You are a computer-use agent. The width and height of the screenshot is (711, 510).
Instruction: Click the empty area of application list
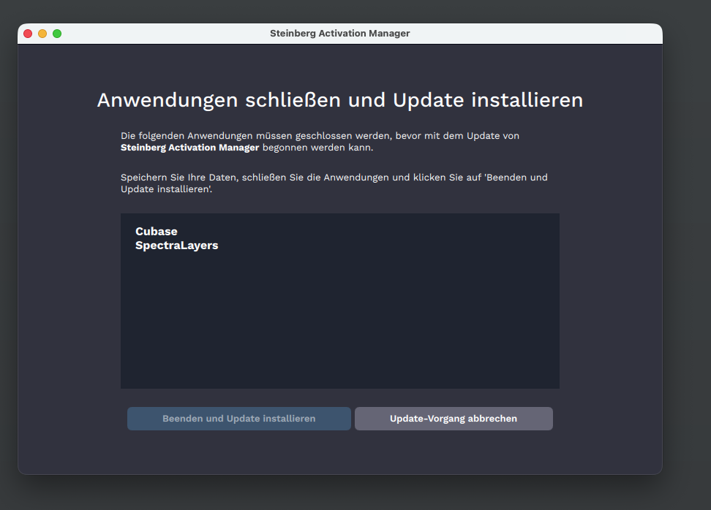[339, 321]
